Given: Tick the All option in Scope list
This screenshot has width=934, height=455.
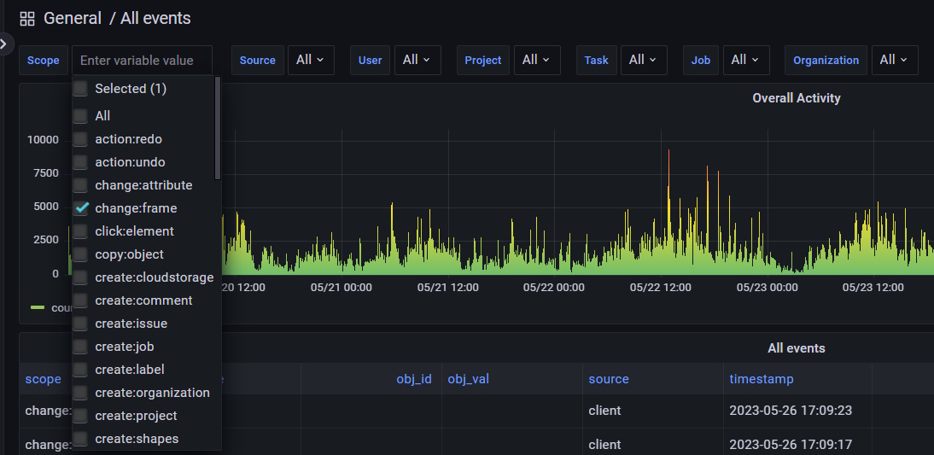Looking at the screenshot, I should (80, 116).
